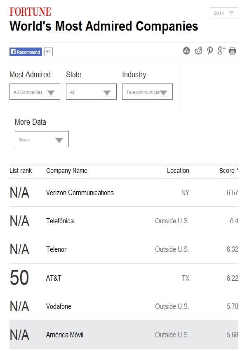Click the Fortune logo

tap(30, 12)
